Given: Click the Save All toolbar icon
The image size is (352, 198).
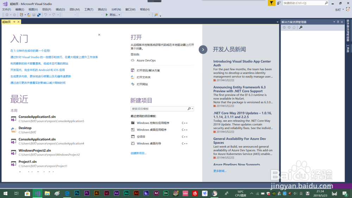Looking at the screenshot, I should [39, 15].
